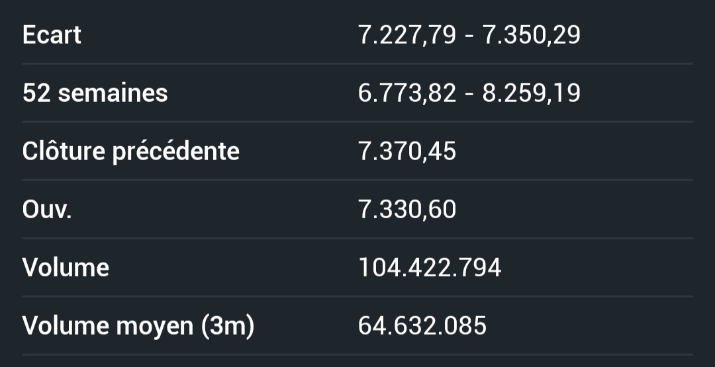715x367 pixels.
Task: Click the divider line below the Ecart row
Action: pos(358,63)
